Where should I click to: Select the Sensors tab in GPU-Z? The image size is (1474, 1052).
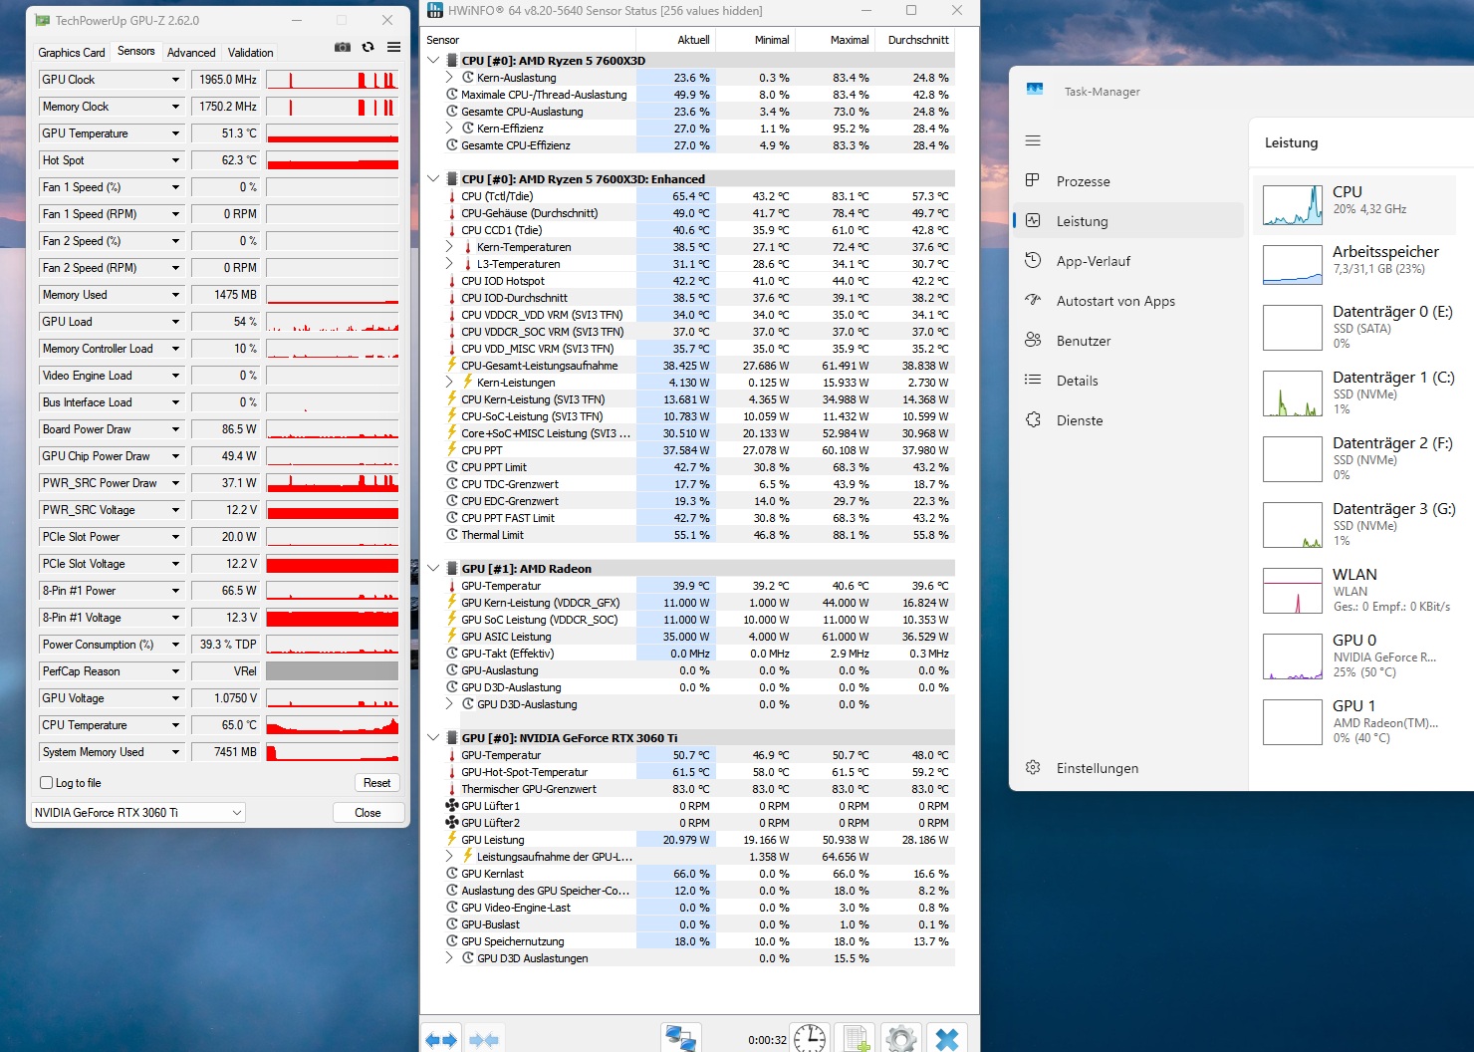tap(136, 51)
